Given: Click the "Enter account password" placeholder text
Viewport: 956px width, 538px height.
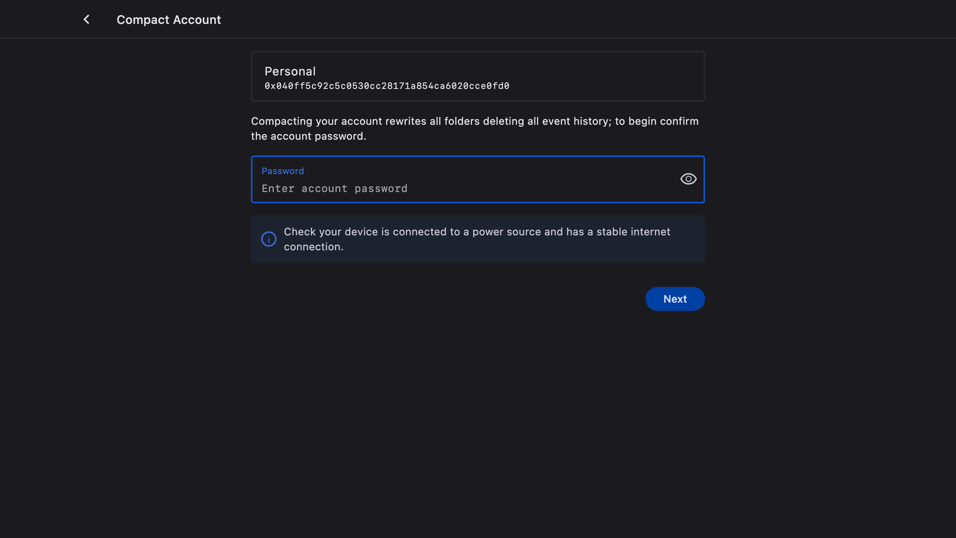Looking at the screenshot, I should pos(335,189).
